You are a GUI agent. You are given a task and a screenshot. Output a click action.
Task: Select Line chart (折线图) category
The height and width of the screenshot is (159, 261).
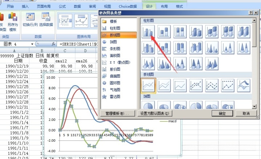pyautogui.click(x=119, y=35)
